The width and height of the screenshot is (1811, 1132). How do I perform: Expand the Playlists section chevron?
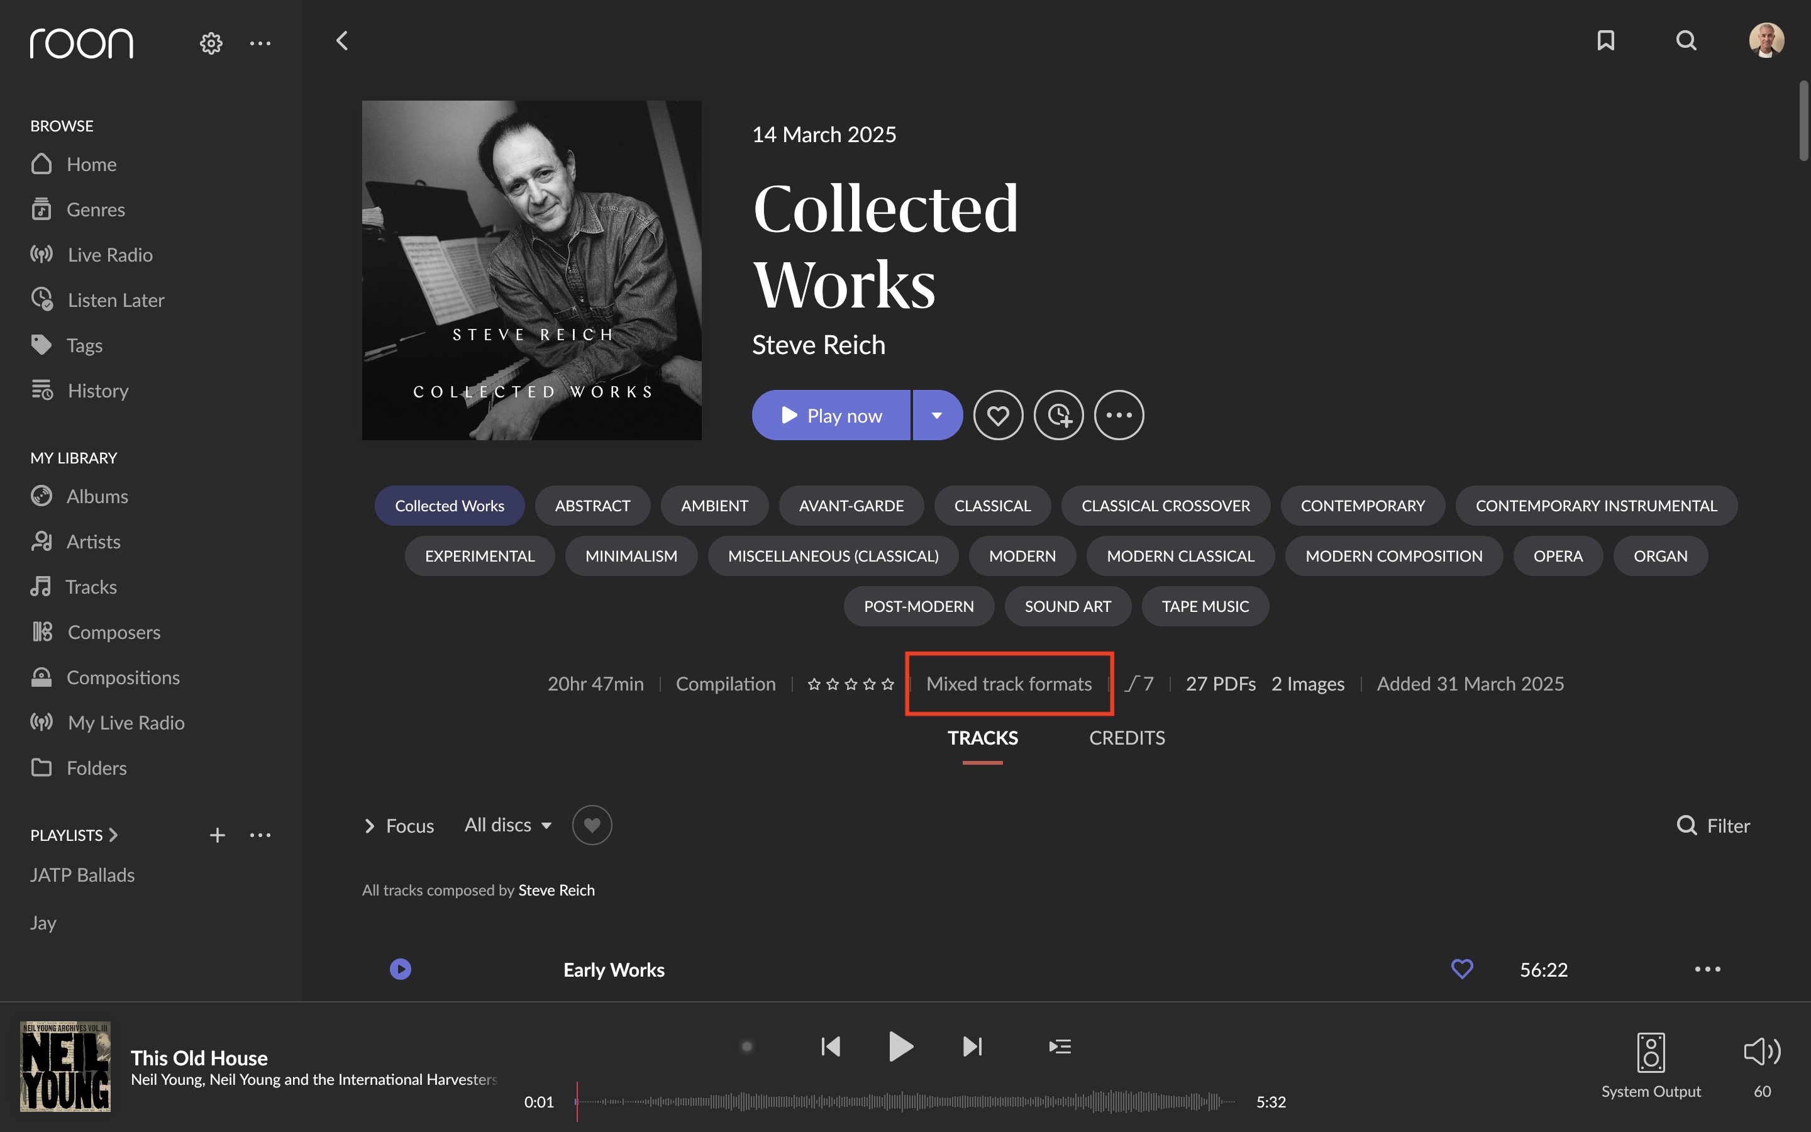[113, 835]
